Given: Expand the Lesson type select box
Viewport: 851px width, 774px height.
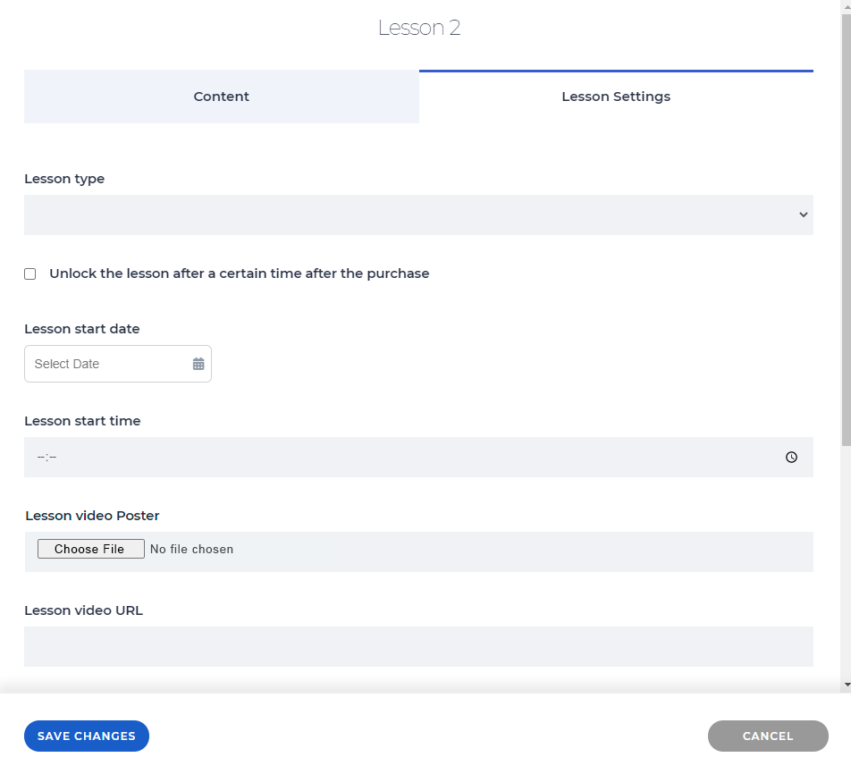Looking at the screenshot, I should point(418,215).
